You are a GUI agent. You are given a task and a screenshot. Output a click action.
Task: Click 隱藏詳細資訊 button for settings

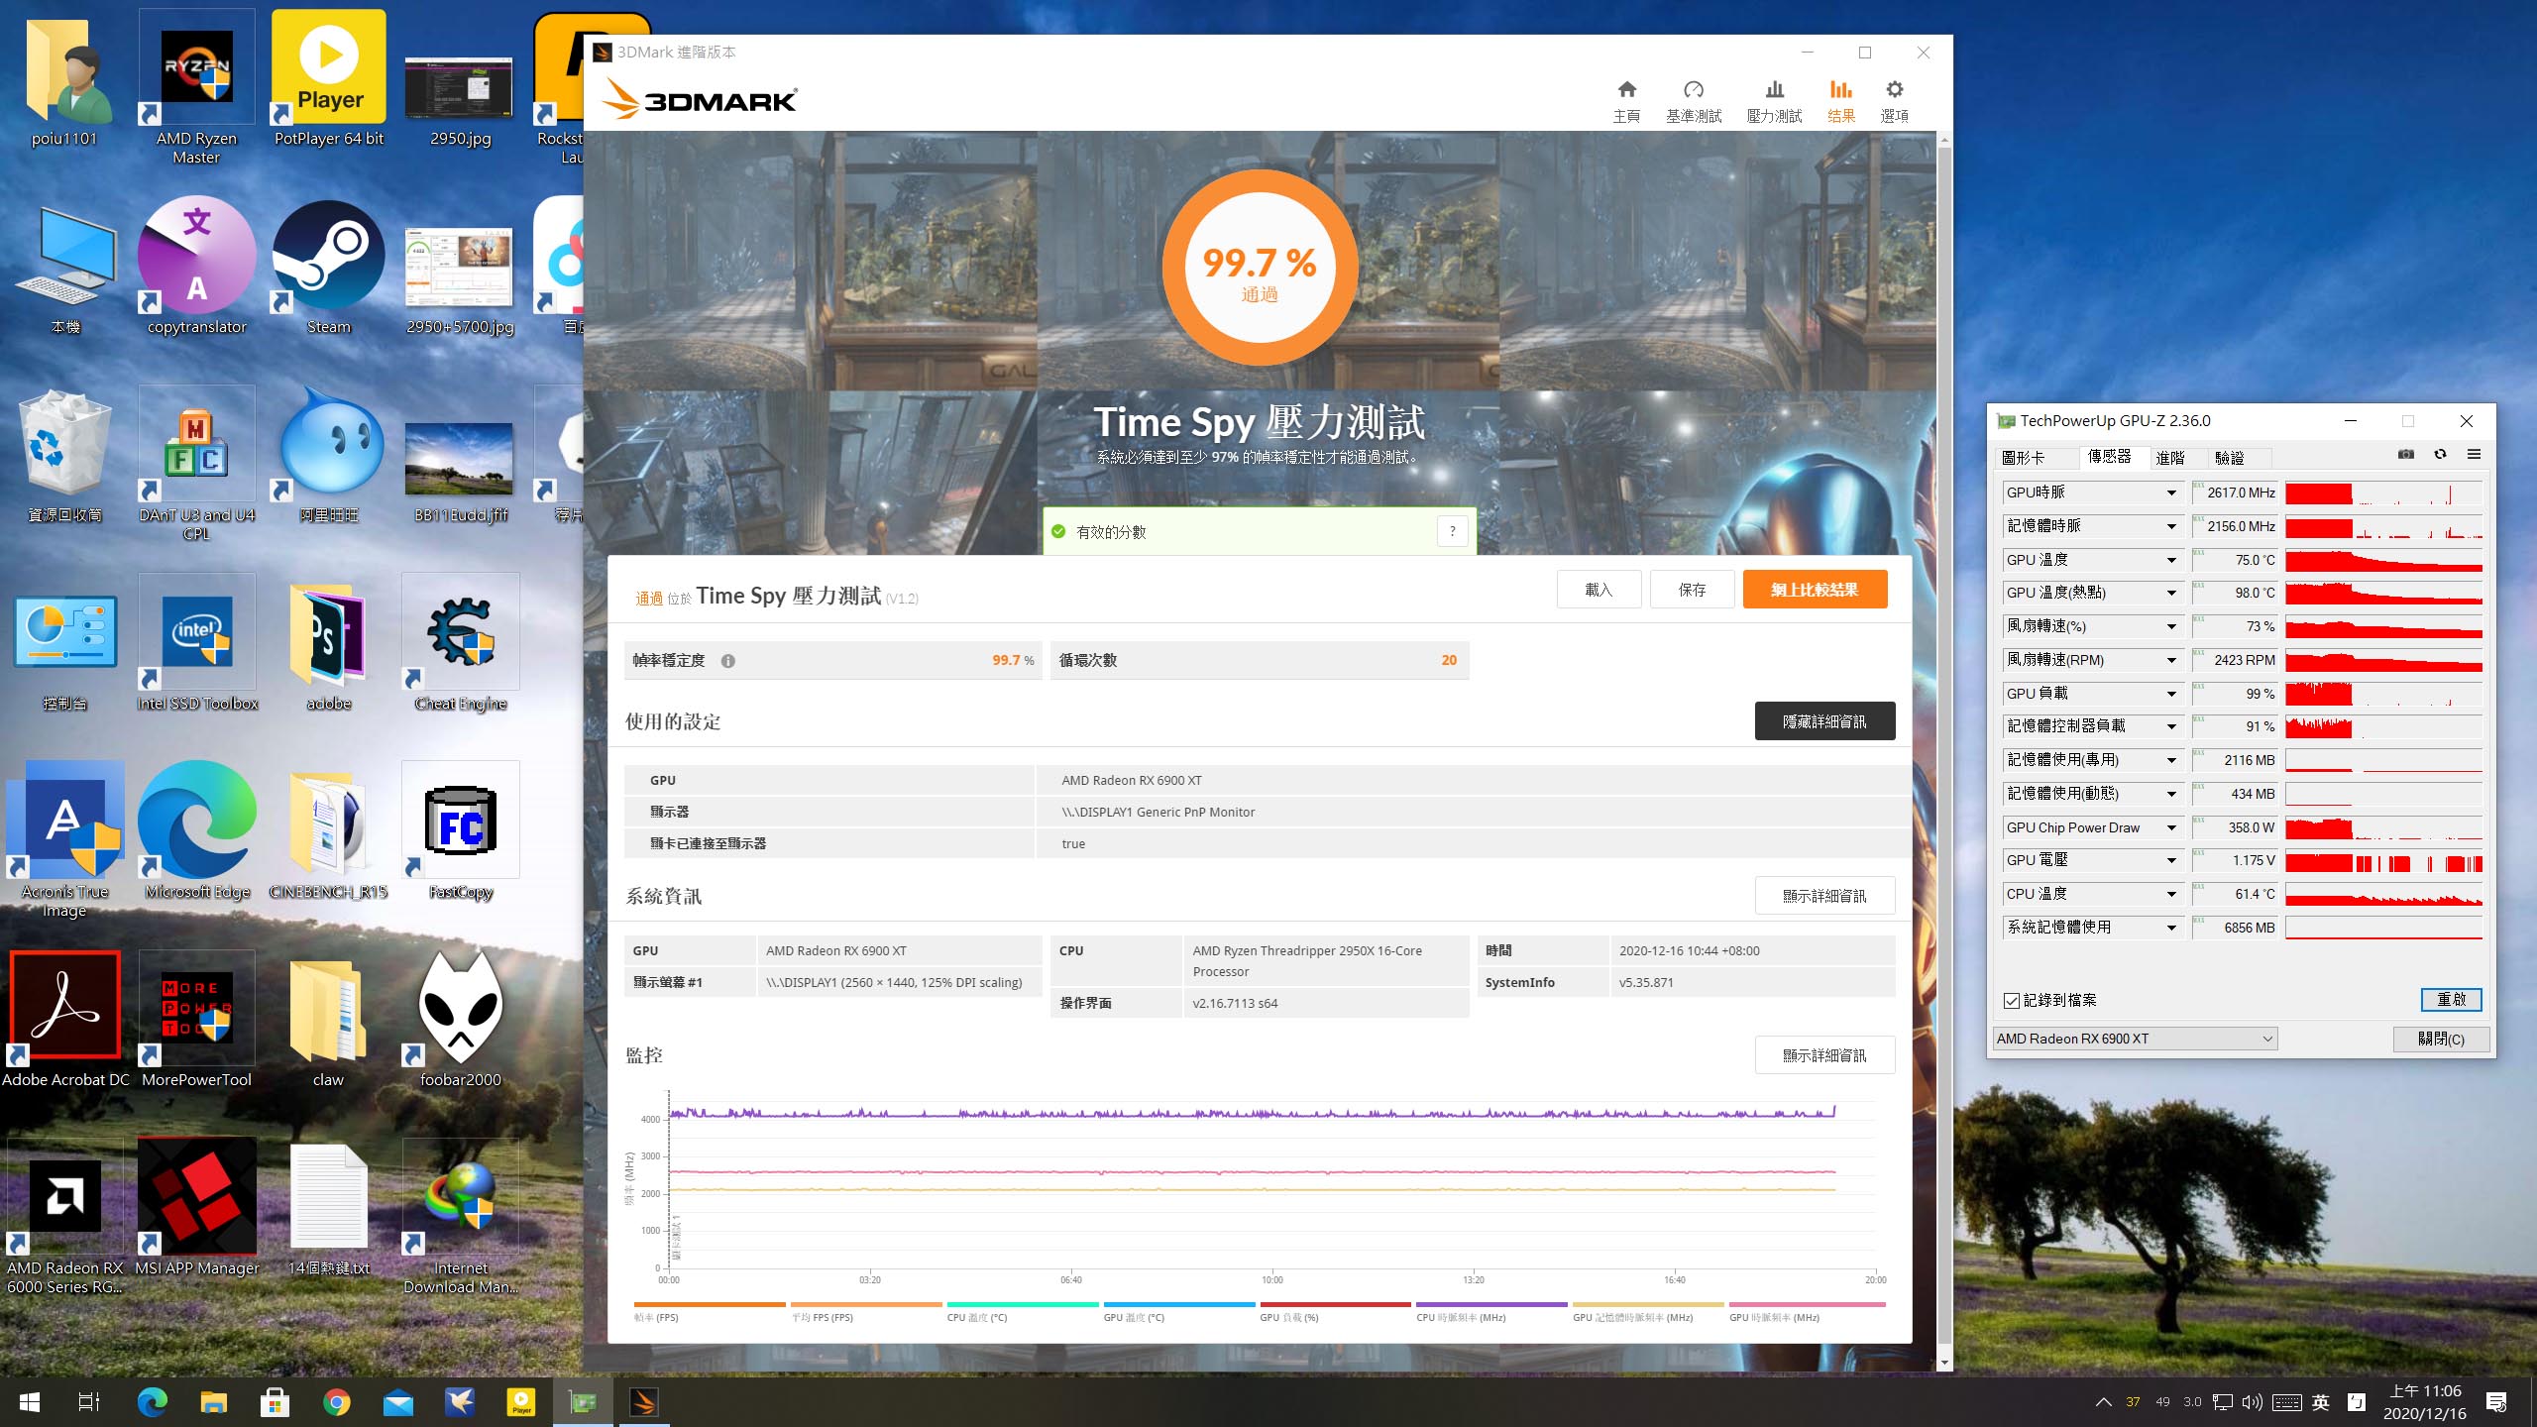pos(1824,721)
